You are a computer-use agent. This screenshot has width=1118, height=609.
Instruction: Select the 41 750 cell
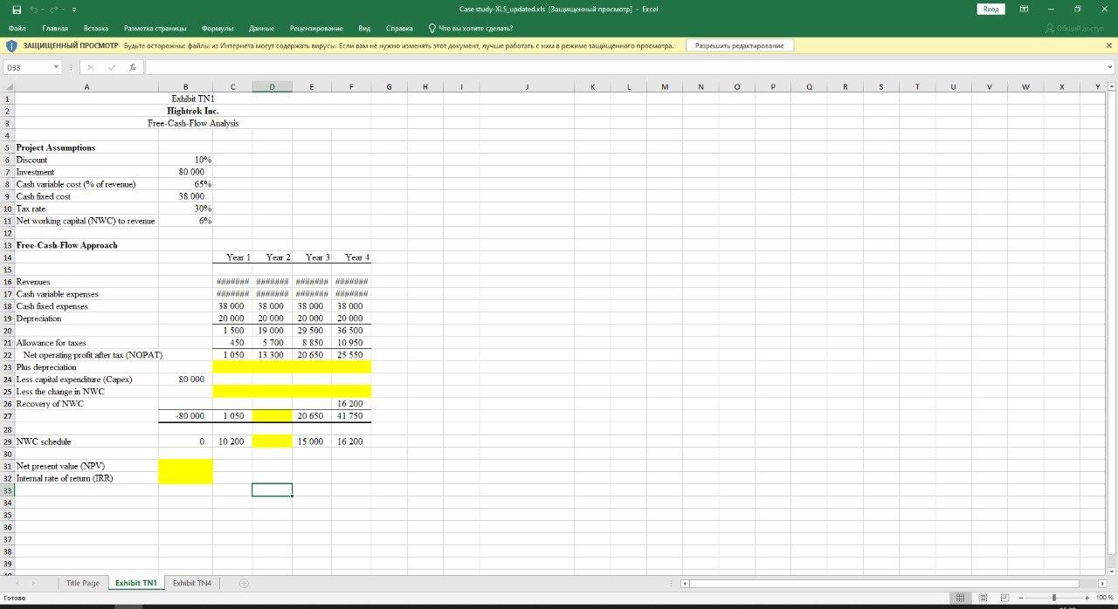349,416
